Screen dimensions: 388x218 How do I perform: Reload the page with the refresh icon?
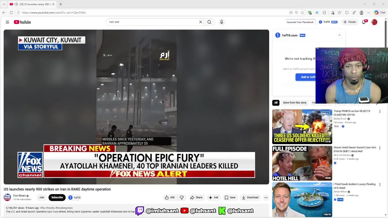[x=11, y=12]
